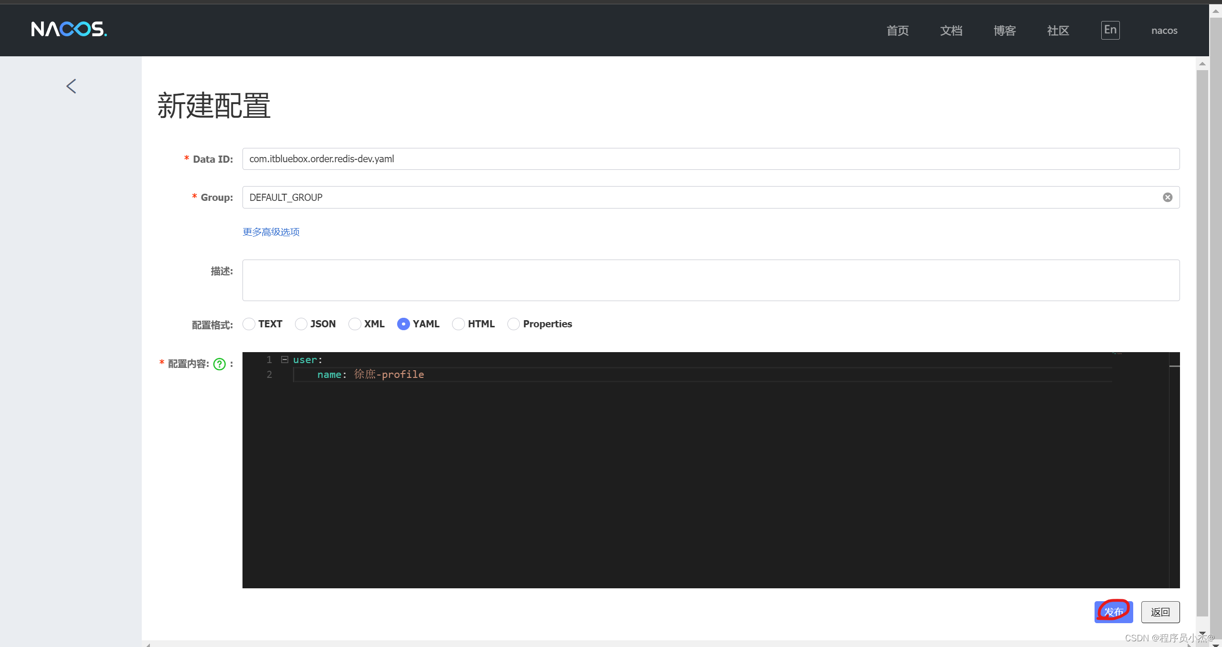
Task: Focus the Group input field
Action: coord(711,198)
